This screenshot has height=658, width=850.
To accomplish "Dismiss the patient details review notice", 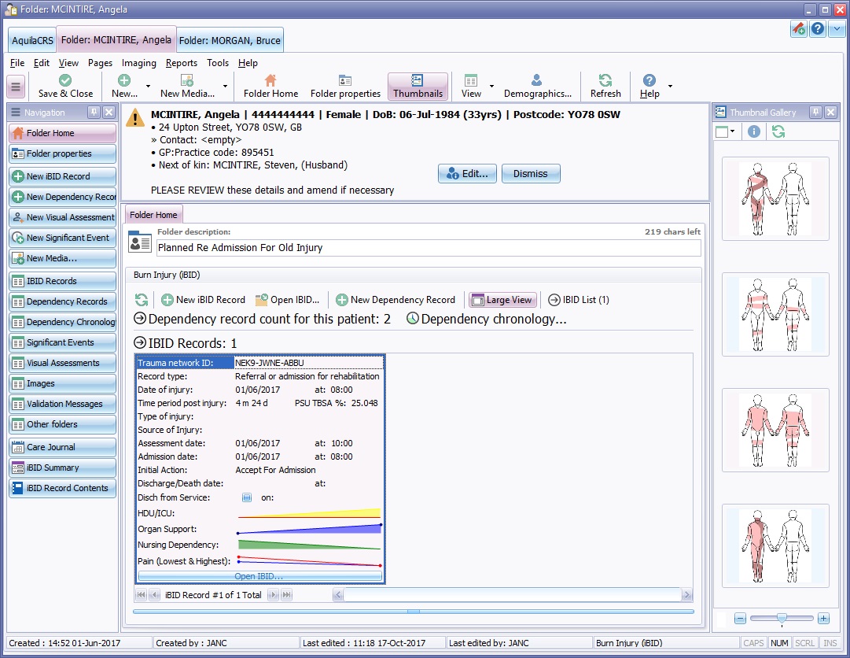I will [x=531, y=174].
